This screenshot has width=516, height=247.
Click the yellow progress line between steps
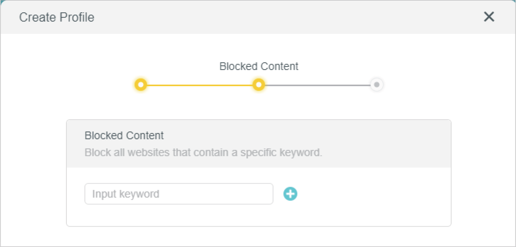(x=200, y=85)
